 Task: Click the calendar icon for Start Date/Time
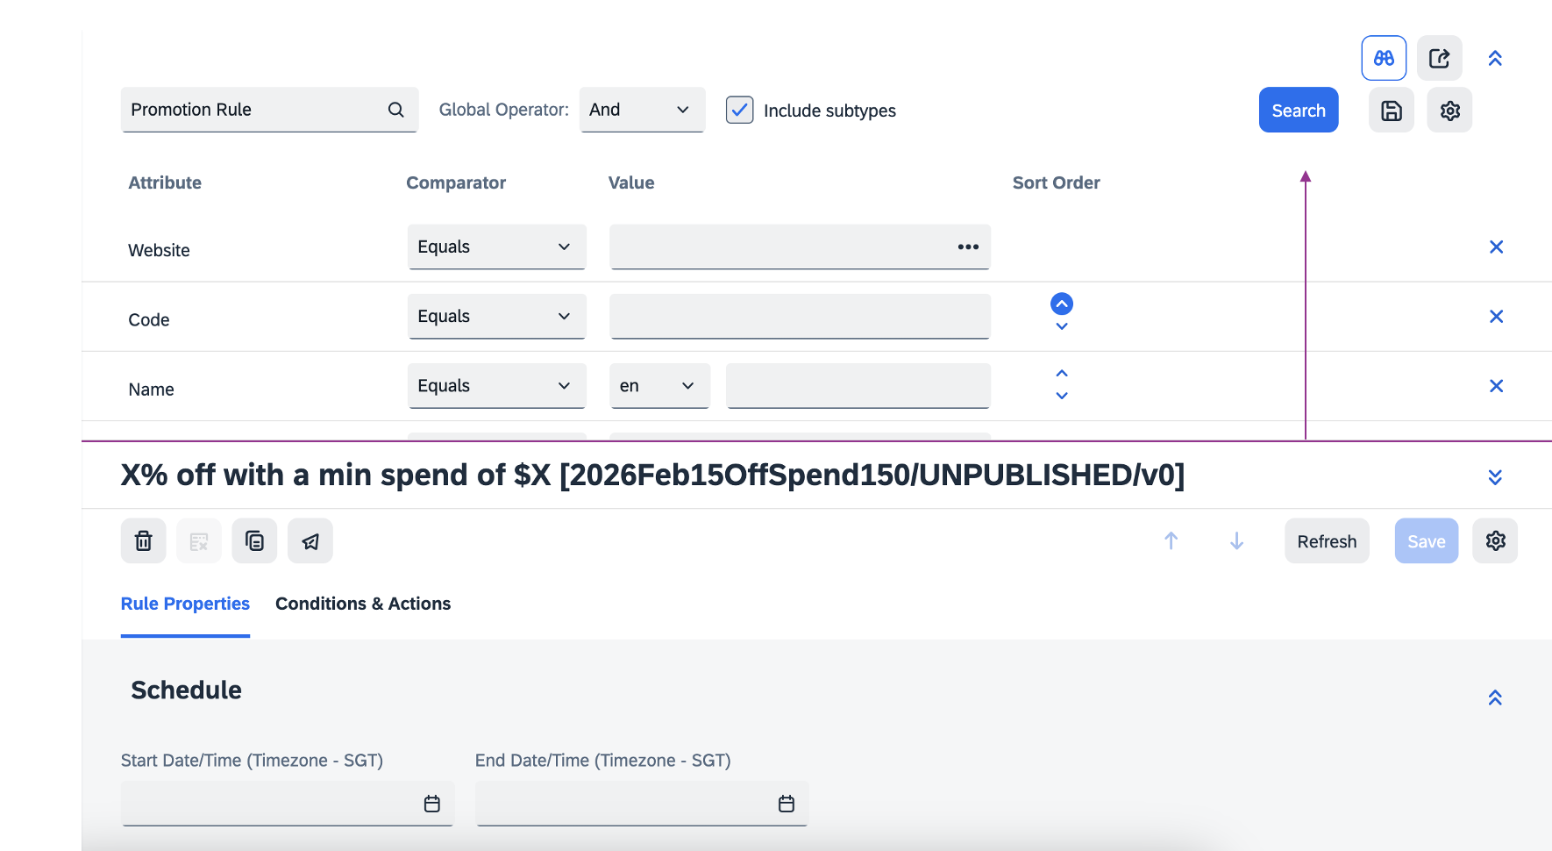coord(431,804)
